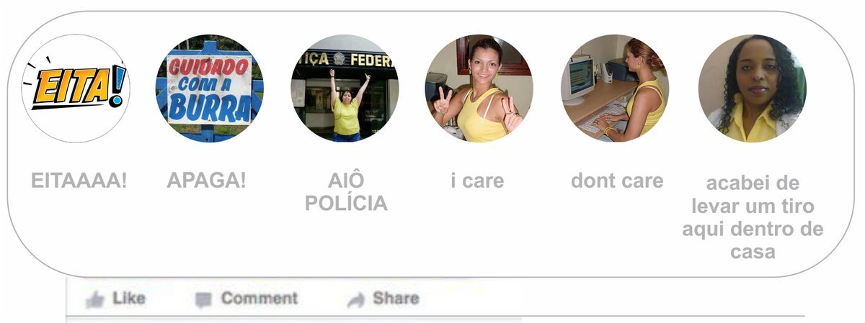Click the EITAAAA! reaction label

coord(79,181)
